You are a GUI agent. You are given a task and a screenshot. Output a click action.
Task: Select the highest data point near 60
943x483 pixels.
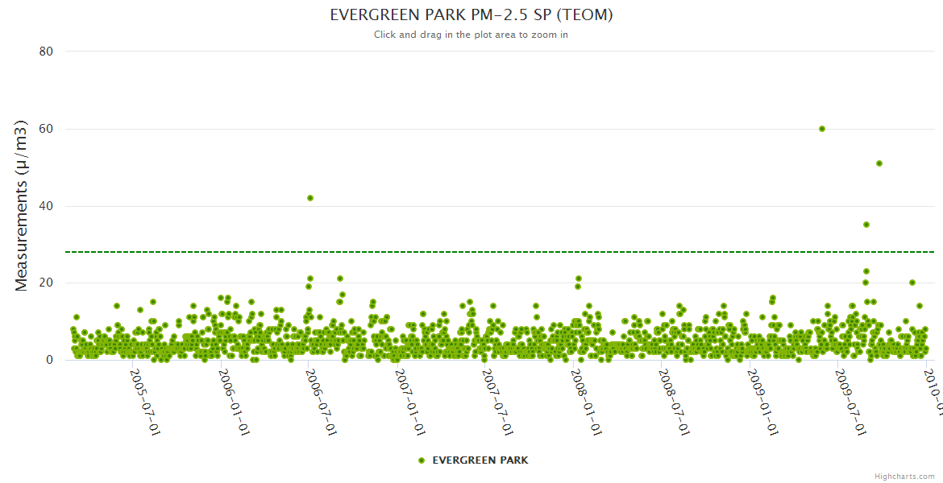click(821, 129)
